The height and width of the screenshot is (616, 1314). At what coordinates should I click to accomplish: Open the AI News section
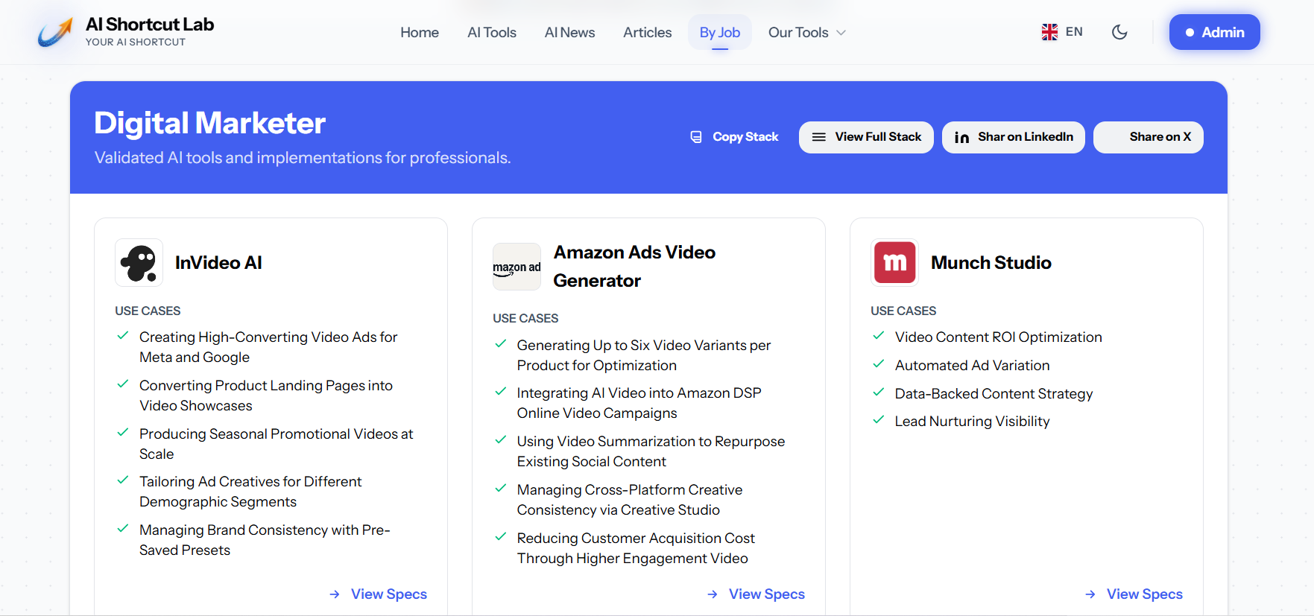569,33
